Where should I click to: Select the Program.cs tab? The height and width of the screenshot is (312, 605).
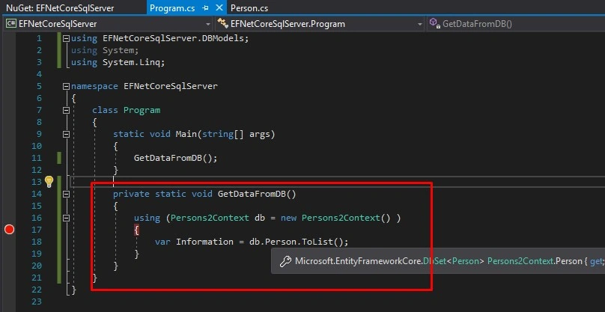coord(172,8)
